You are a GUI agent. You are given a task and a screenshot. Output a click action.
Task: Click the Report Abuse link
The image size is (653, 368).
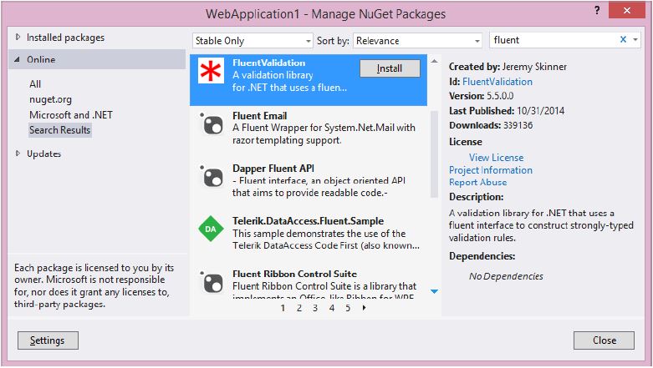point(477,182)
